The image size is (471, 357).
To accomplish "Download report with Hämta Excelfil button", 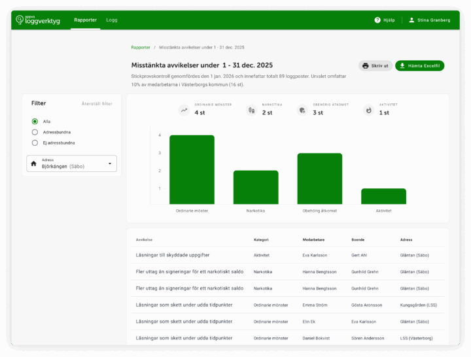I will pos(420,66).
